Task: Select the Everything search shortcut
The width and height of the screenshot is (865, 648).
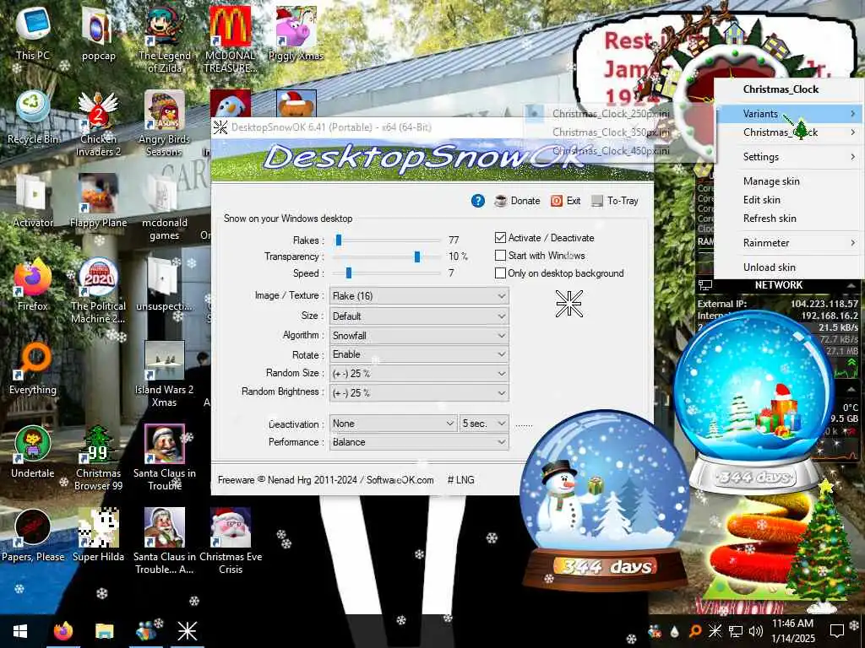Action: click(x=33, y=368)
